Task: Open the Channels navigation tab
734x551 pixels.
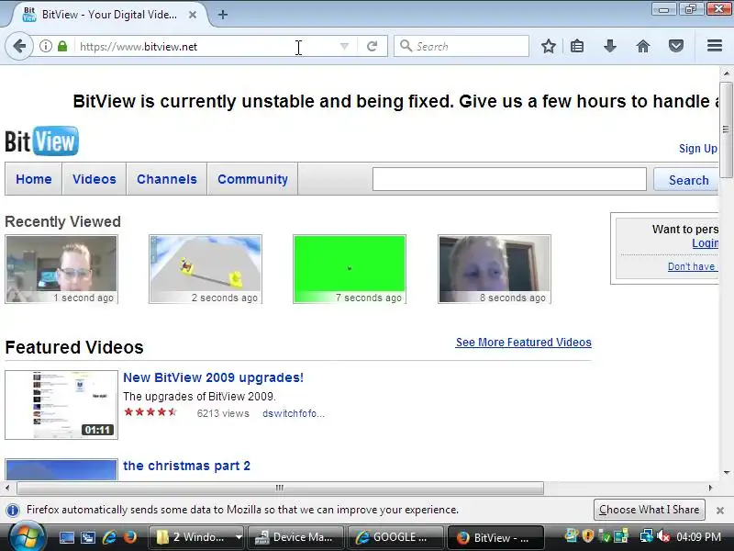Action: click(x=167, y=179)
